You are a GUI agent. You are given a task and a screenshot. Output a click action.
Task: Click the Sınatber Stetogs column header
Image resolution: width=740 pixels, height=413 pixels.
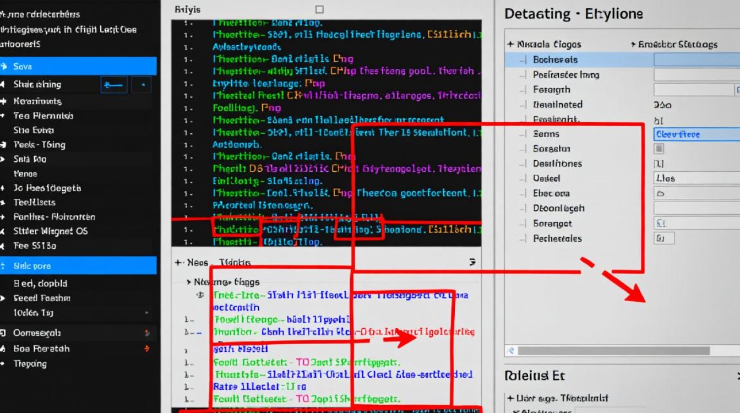(x=677, y=45)
